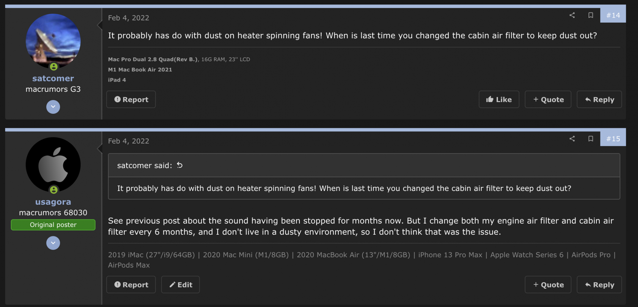Share post #15 via share icon

click(572, 138)
